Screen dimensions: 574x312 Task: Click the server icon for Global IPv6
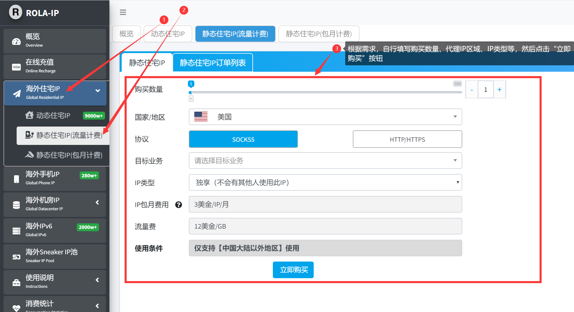[16, 231]
